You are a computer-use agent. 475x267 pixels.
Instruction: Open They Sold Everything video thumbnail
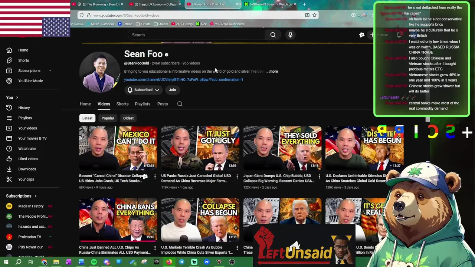(282, 148)
